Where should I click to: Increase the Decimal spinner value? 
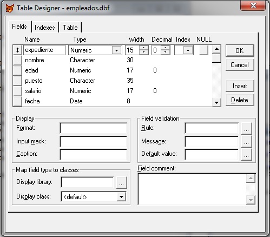pos(166,48)
